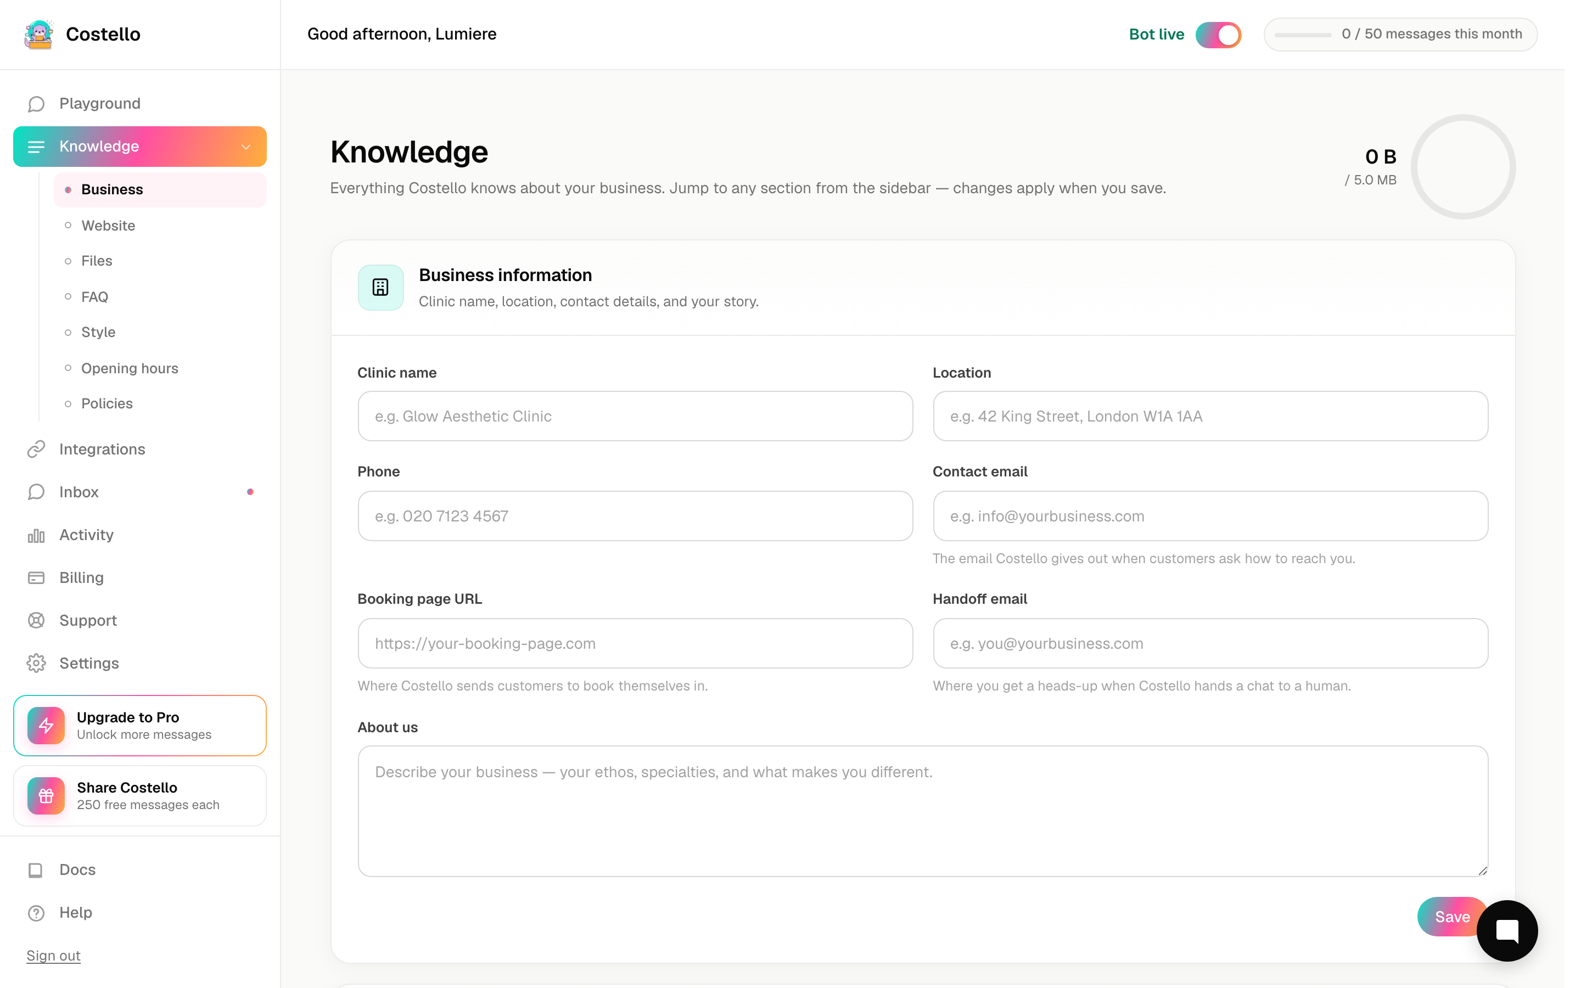The image size is (1581, 988).
Task: Click the Billing card icon
Action: [x=36, y=577]
